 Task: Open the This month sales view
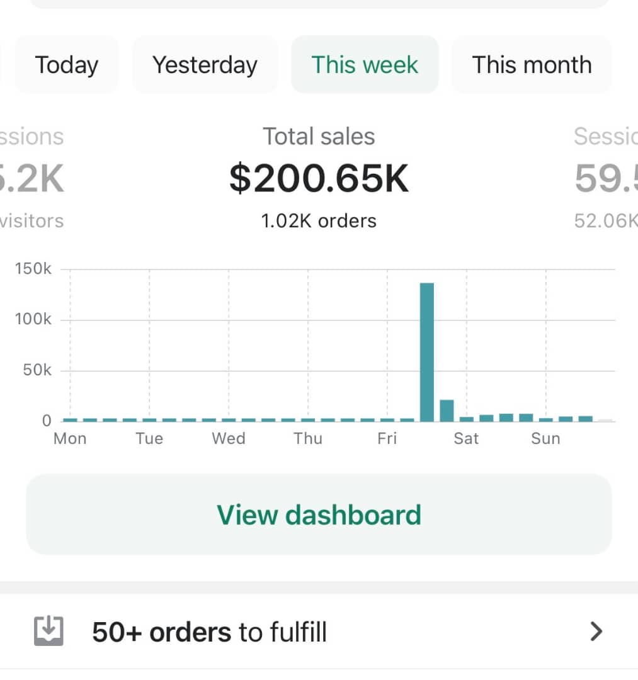531,64
